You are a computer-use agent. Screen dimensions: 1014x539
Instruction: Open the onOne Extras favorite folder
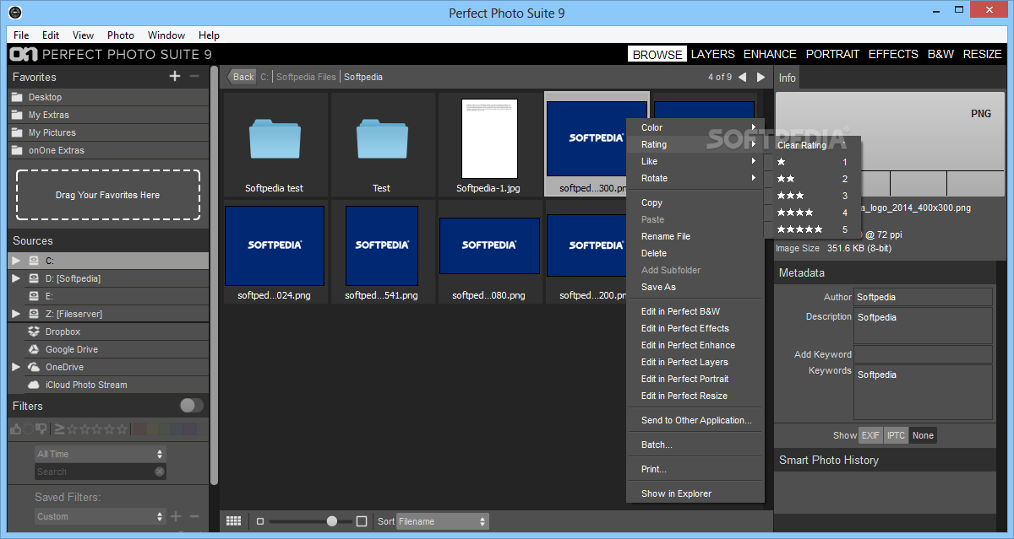[108, 150]
